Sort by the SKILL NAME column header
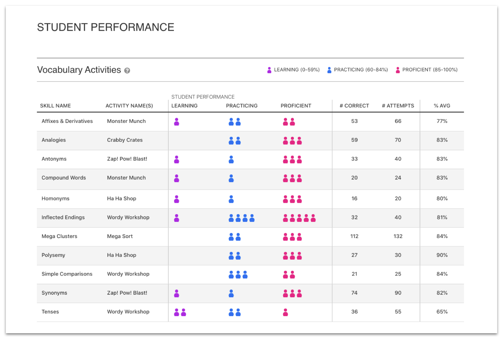The width and height of the screenshot is (503, 339). (x=55, y=106)
